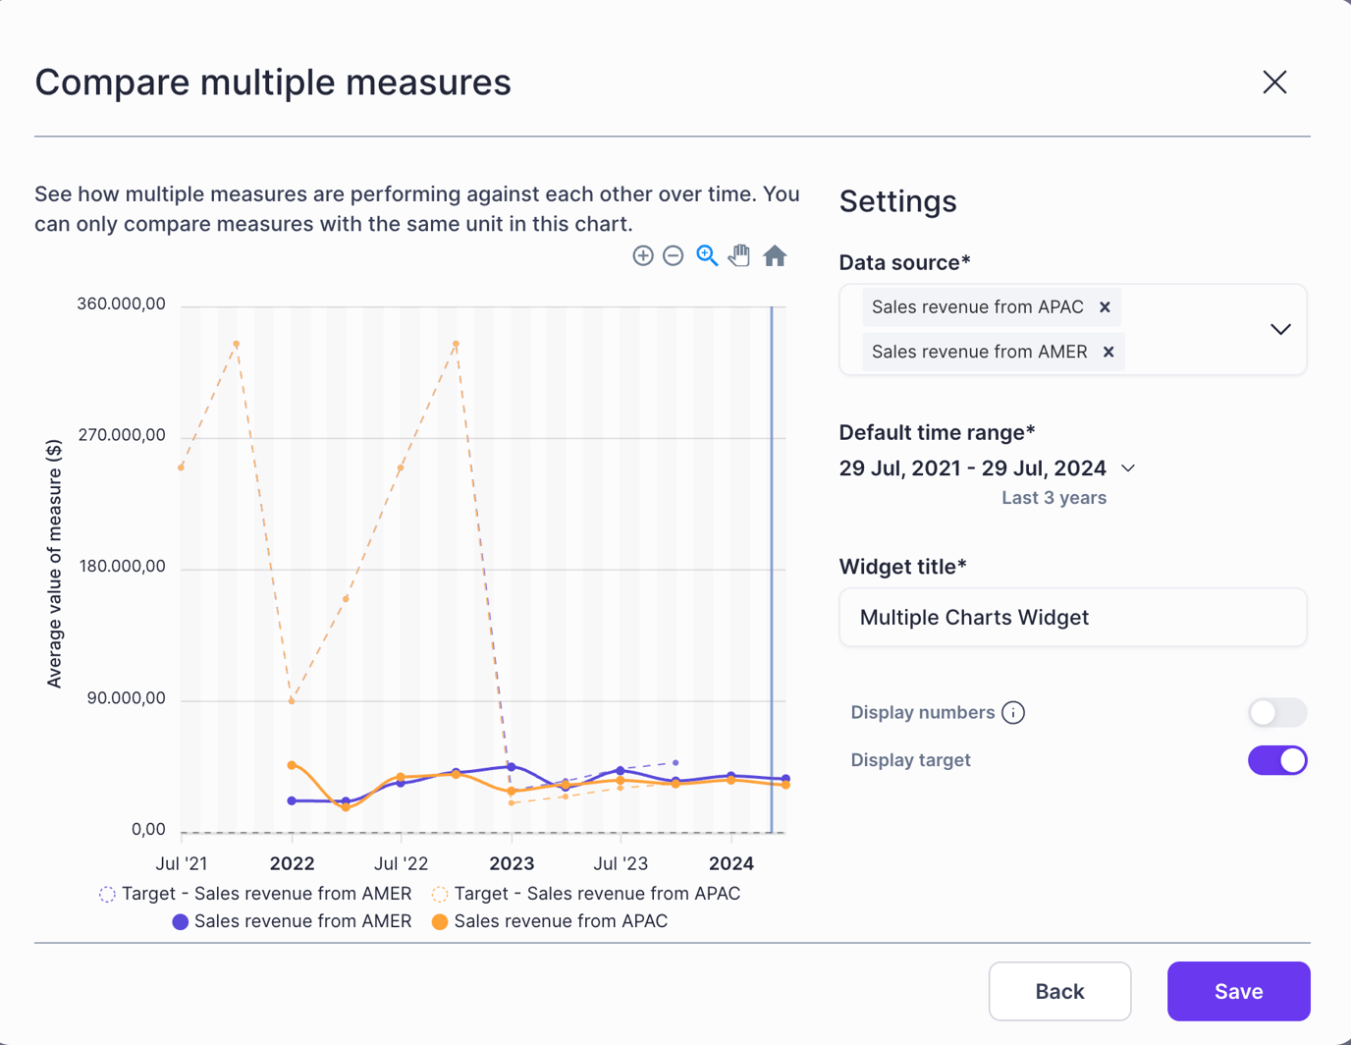1351x1045 pixels.
Task: Enable the Display numbers toggle
Action: [1276, 712]
